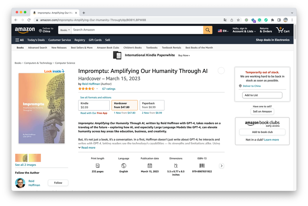This screenshot has height=206, width=308.
Task: Click the next arrow in the product details carousel
Action: tap(221, 166)
